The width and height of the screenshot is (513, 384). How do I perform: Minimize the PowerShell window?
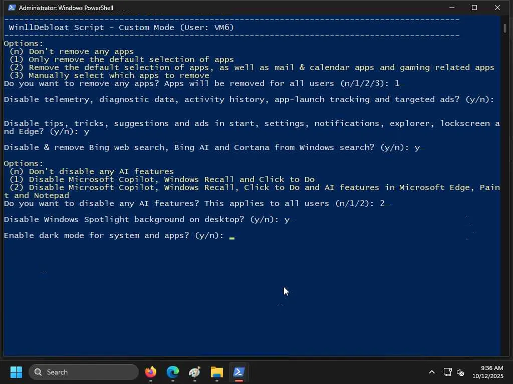click(x=452, y=7)
